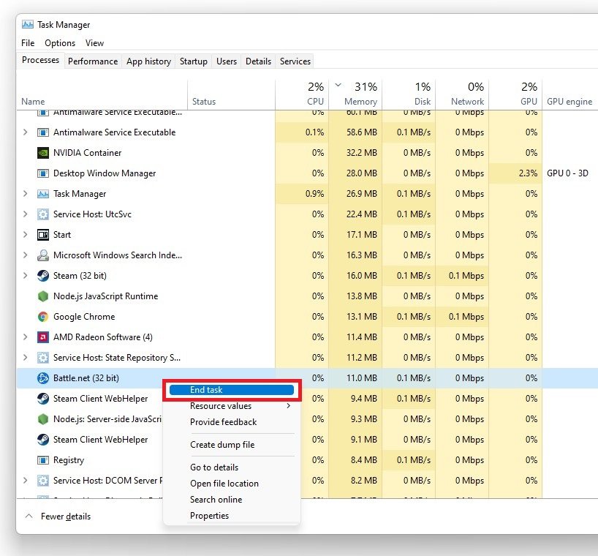Click the Battle.net (32 bit) icon
Image resolution: width=598 pixels, height=556 pixels.
click(x=43, y=378)
